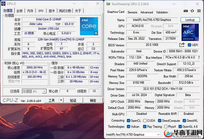This screenshot has height=139, width=204.
Task: Click the Lookup button
Action: [x=190, y=20]
